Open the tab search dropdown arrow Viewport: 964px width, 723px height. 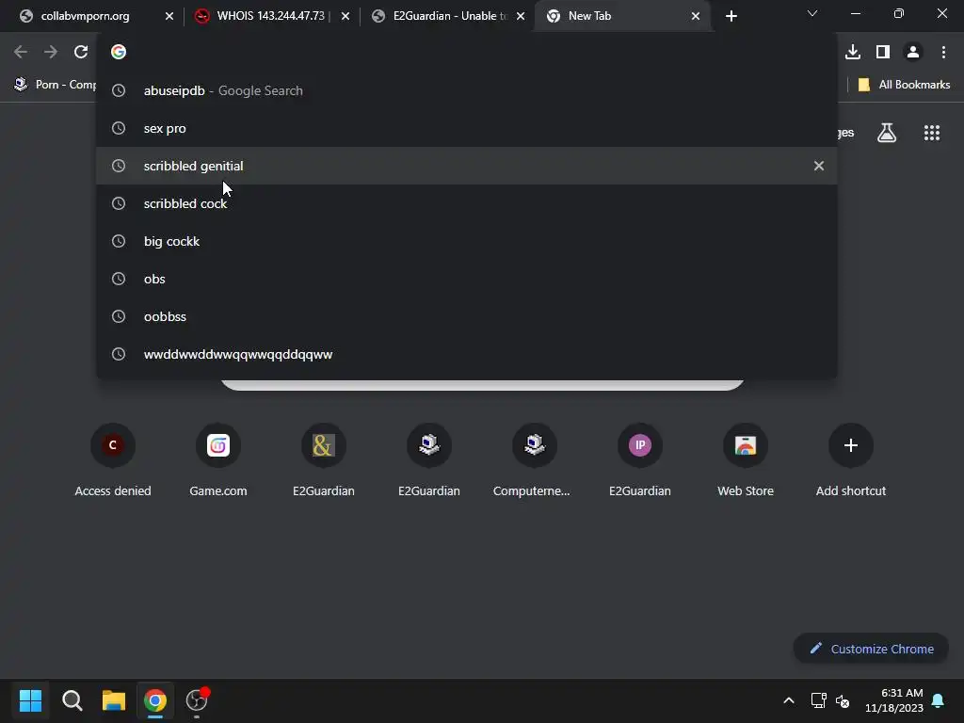[x=812, y=13]
